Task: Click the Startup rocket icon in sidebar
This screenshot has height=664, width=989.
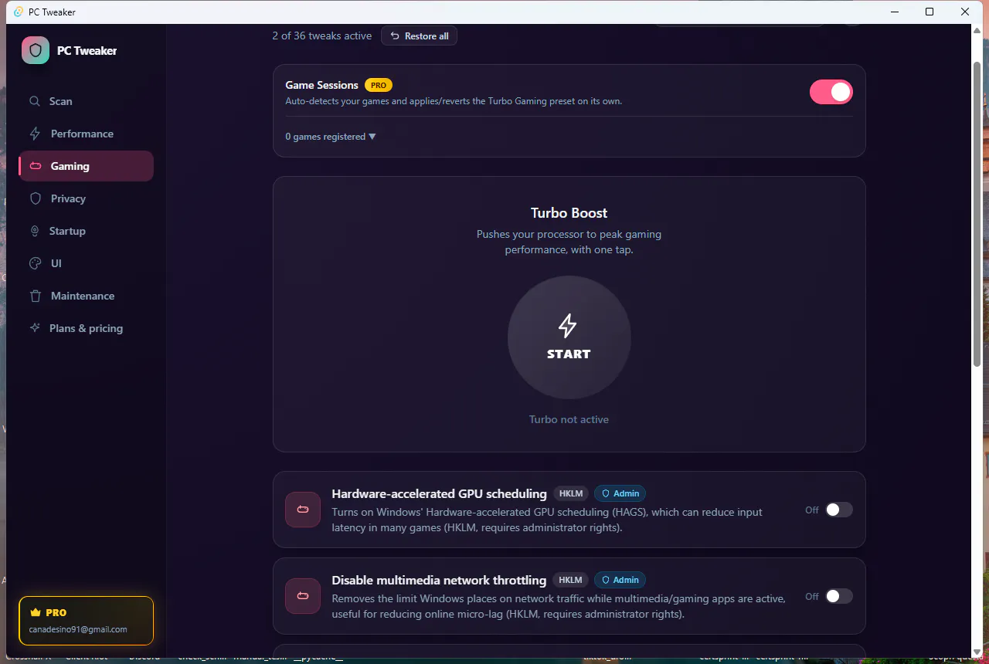Action: point(34,231)
